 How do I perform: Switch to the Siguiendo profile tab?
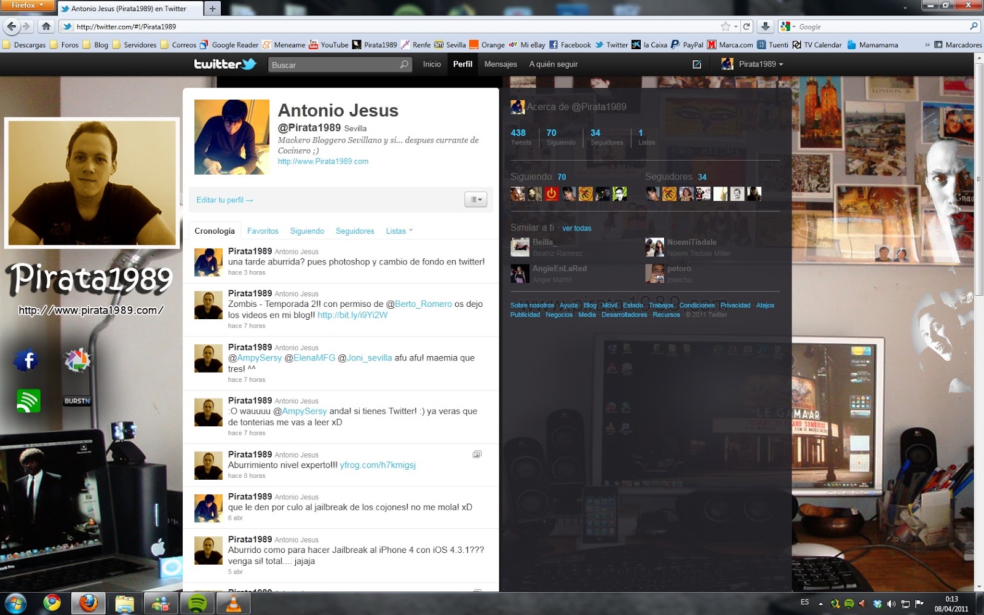click(x=307, y=231)
